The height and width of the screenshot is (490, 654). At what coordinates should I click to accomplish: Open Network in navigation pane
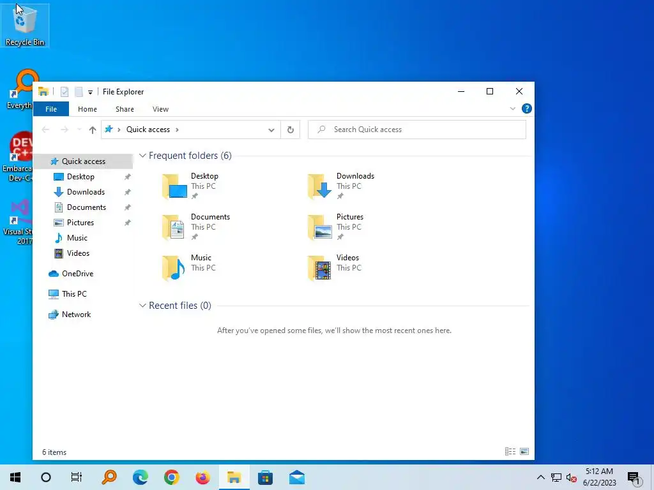pos(76,315)
